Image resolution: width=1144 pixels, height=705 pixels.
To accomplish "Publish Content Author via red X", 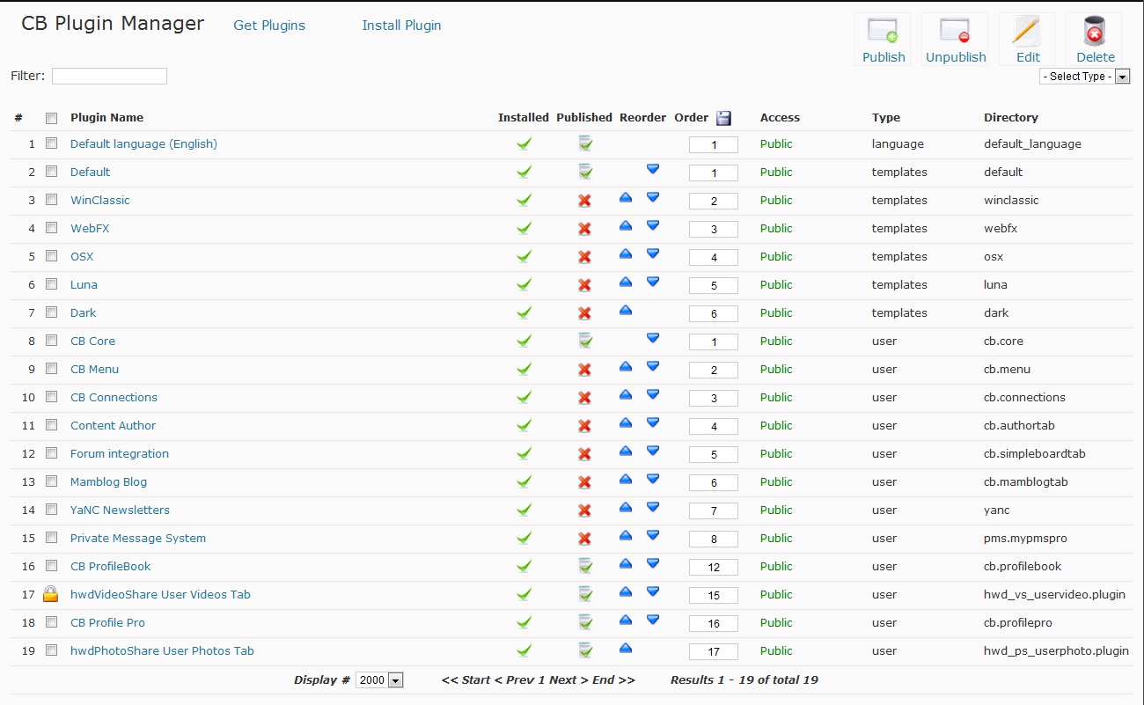I will point(584,426).
